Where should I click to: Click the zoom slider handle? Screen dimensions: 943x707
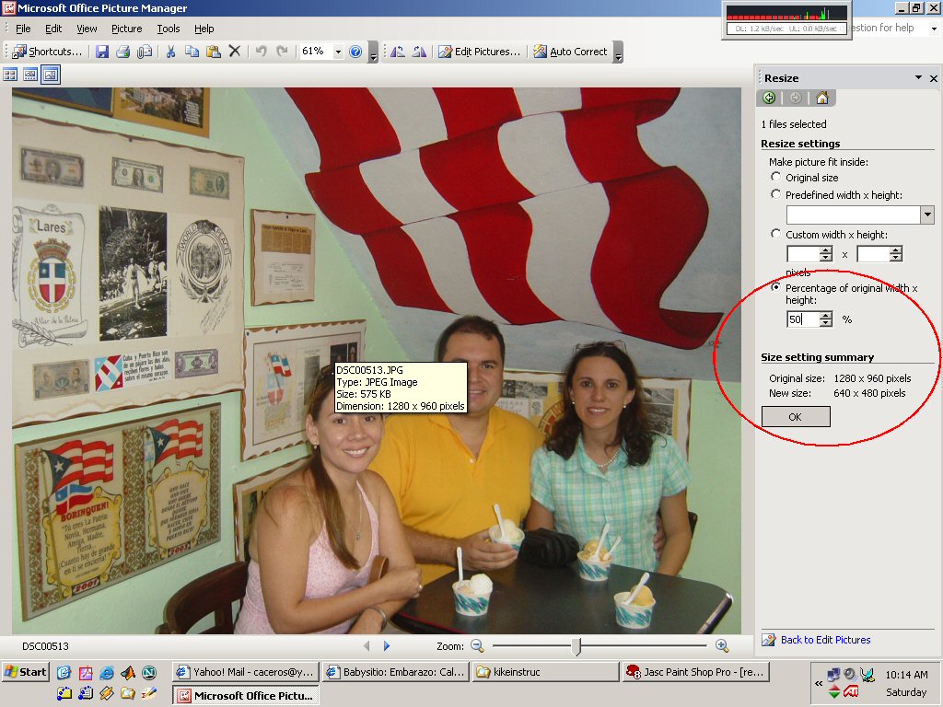[576, 646]
